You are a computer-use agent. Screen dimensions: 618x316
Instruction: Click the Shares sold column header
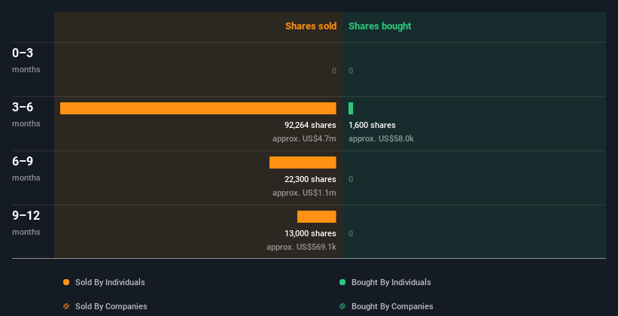[311, 26]
